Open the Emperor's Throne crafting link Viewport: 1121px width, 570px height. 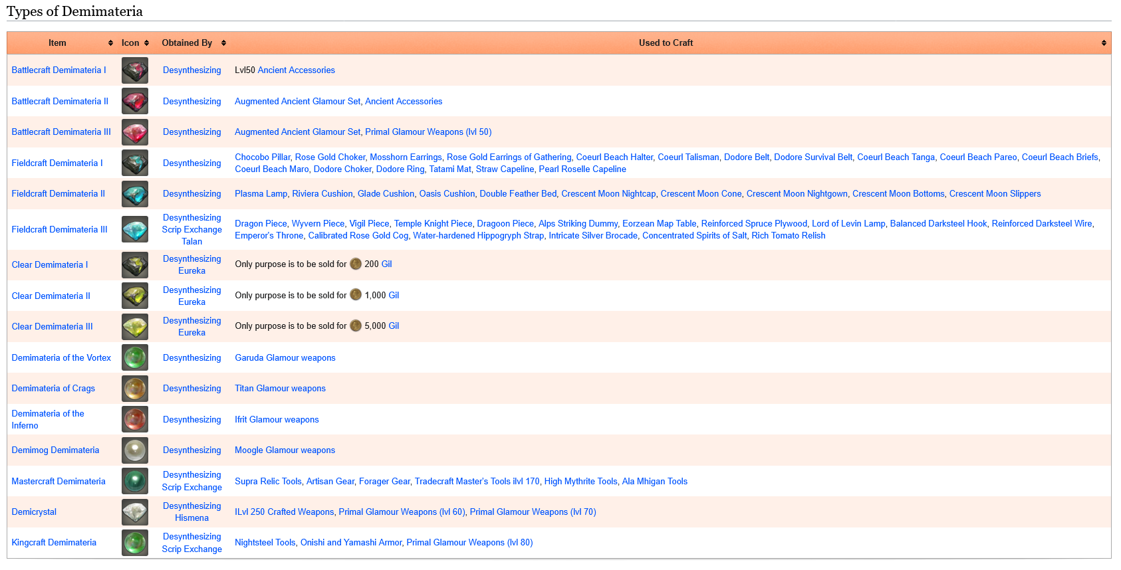269,236
